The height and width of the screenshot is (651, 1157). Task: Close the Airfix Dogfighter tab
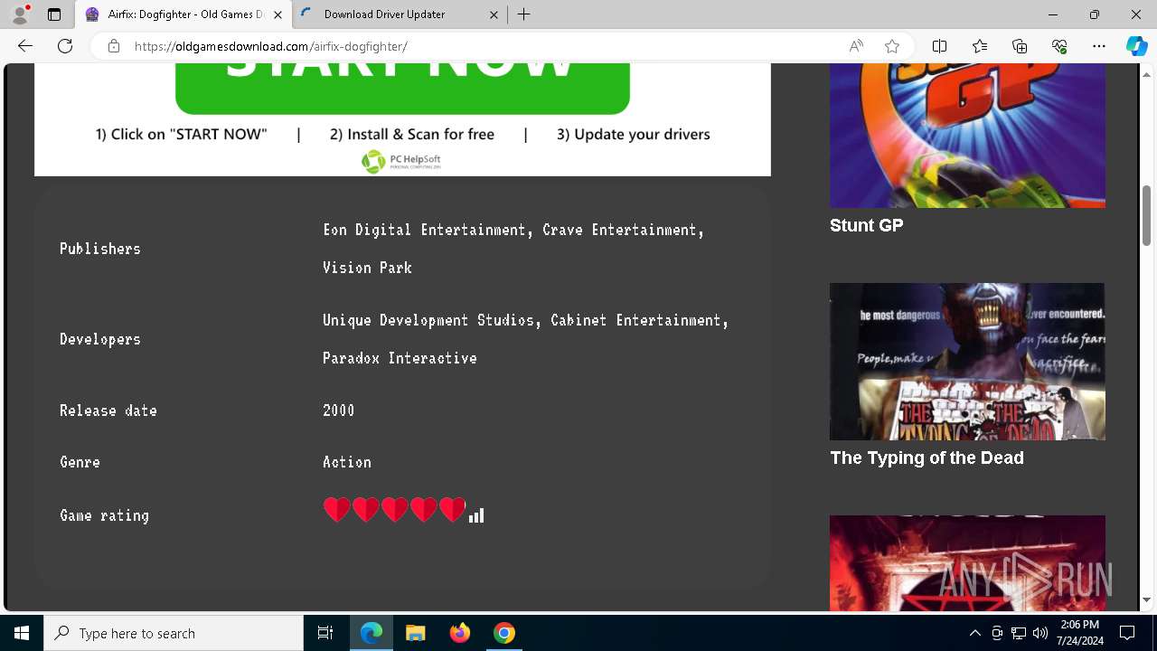point(277,14)
